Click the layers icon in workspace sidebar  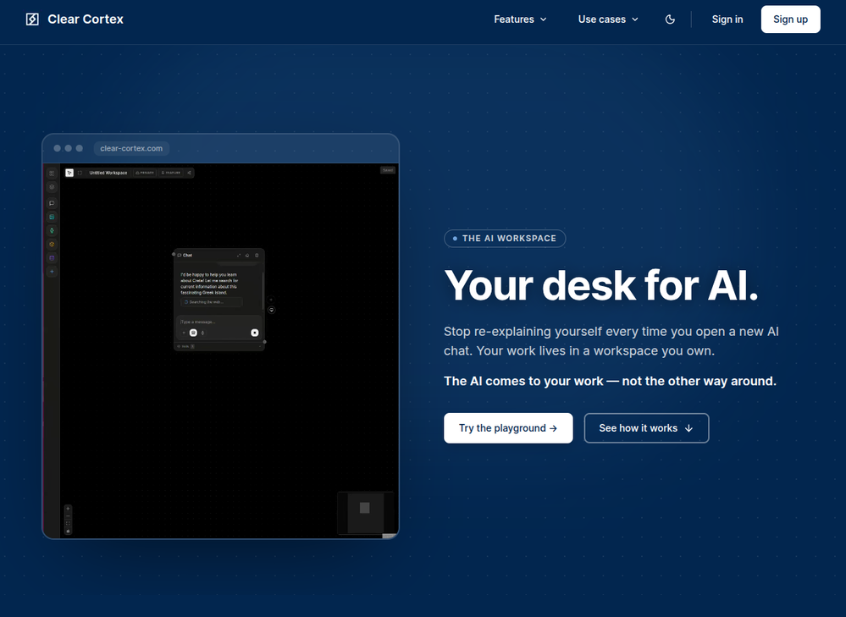point(52,187)
